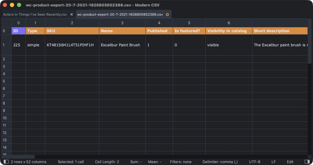Select column header 4

coord(159,23)
